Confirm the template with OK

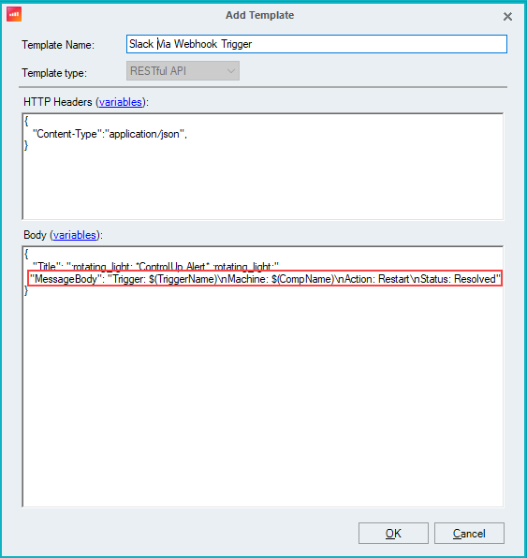[393, 533]
